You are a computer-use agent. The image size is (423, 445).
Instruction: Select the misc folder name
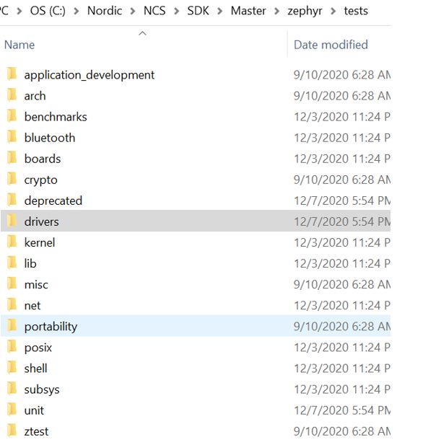[x=36, y=285]
